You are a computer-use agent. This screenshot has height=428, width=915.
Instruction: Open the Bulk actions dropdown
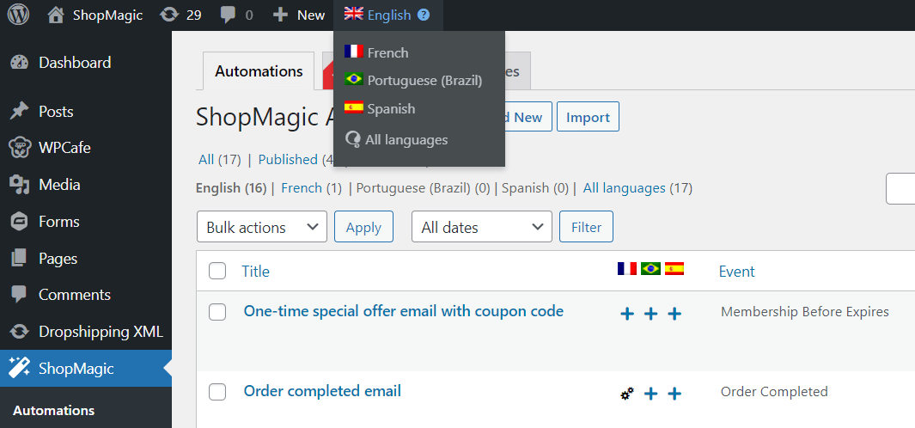coord(262,227)
